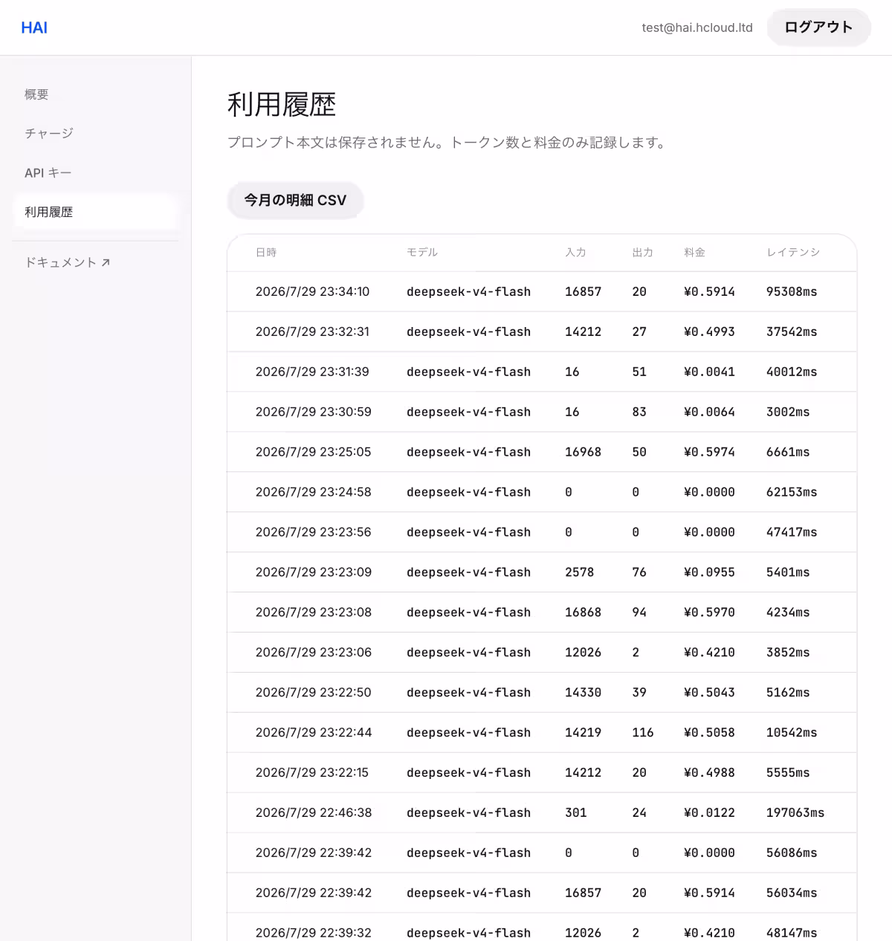Screen dimensions: 892x941
Task: Select timestamp 2026/7/29 23:22:50
Action: coord(313,693)
